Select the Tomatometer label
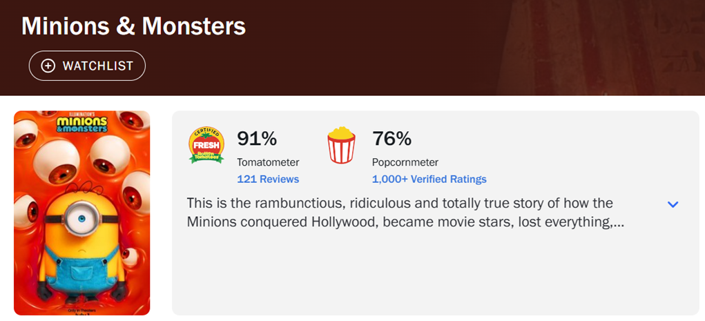This screenshot has height=321, width=705. tap(268, 162)
